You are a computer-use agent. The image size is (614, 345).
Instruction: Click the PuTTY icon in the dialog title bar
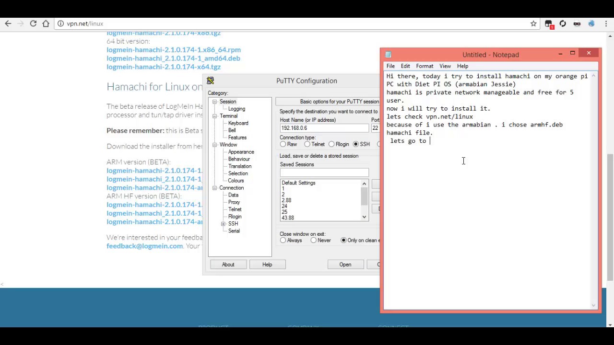(x=210, y=80)
